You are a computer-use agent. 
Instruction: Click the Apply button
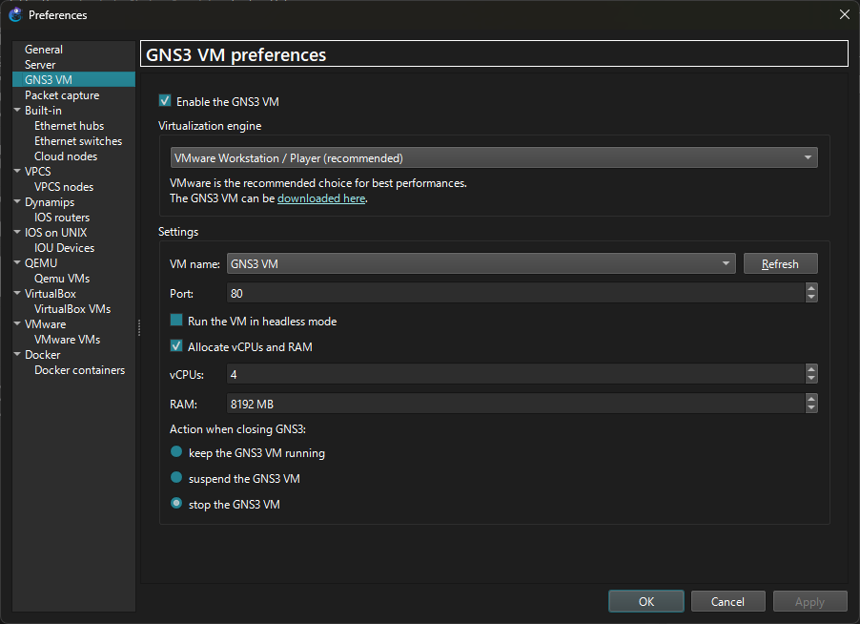point(810,601)
